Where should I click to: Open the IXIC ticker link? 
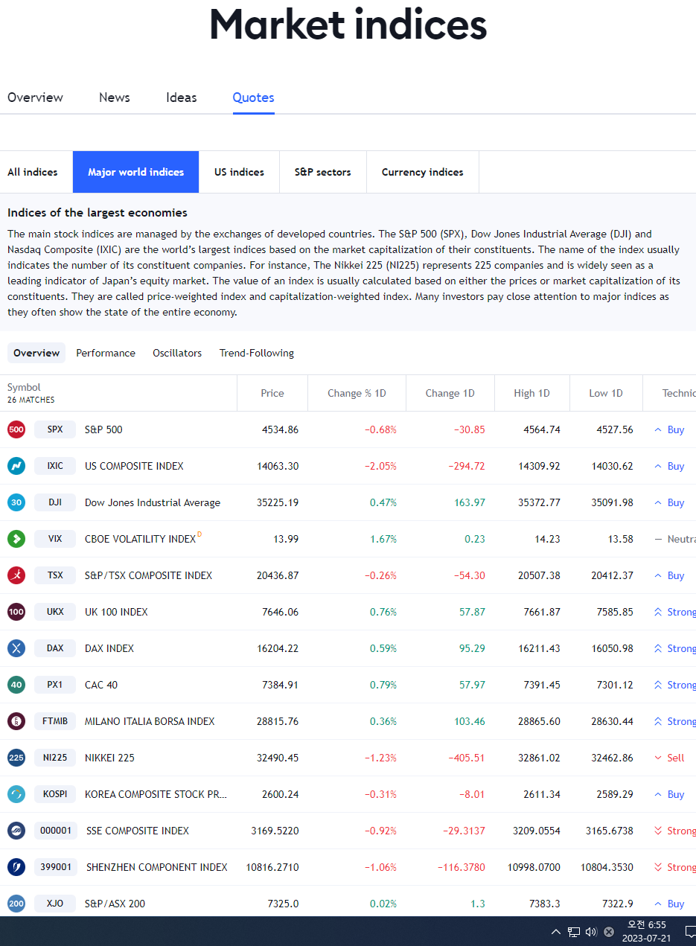click(55, 466)
